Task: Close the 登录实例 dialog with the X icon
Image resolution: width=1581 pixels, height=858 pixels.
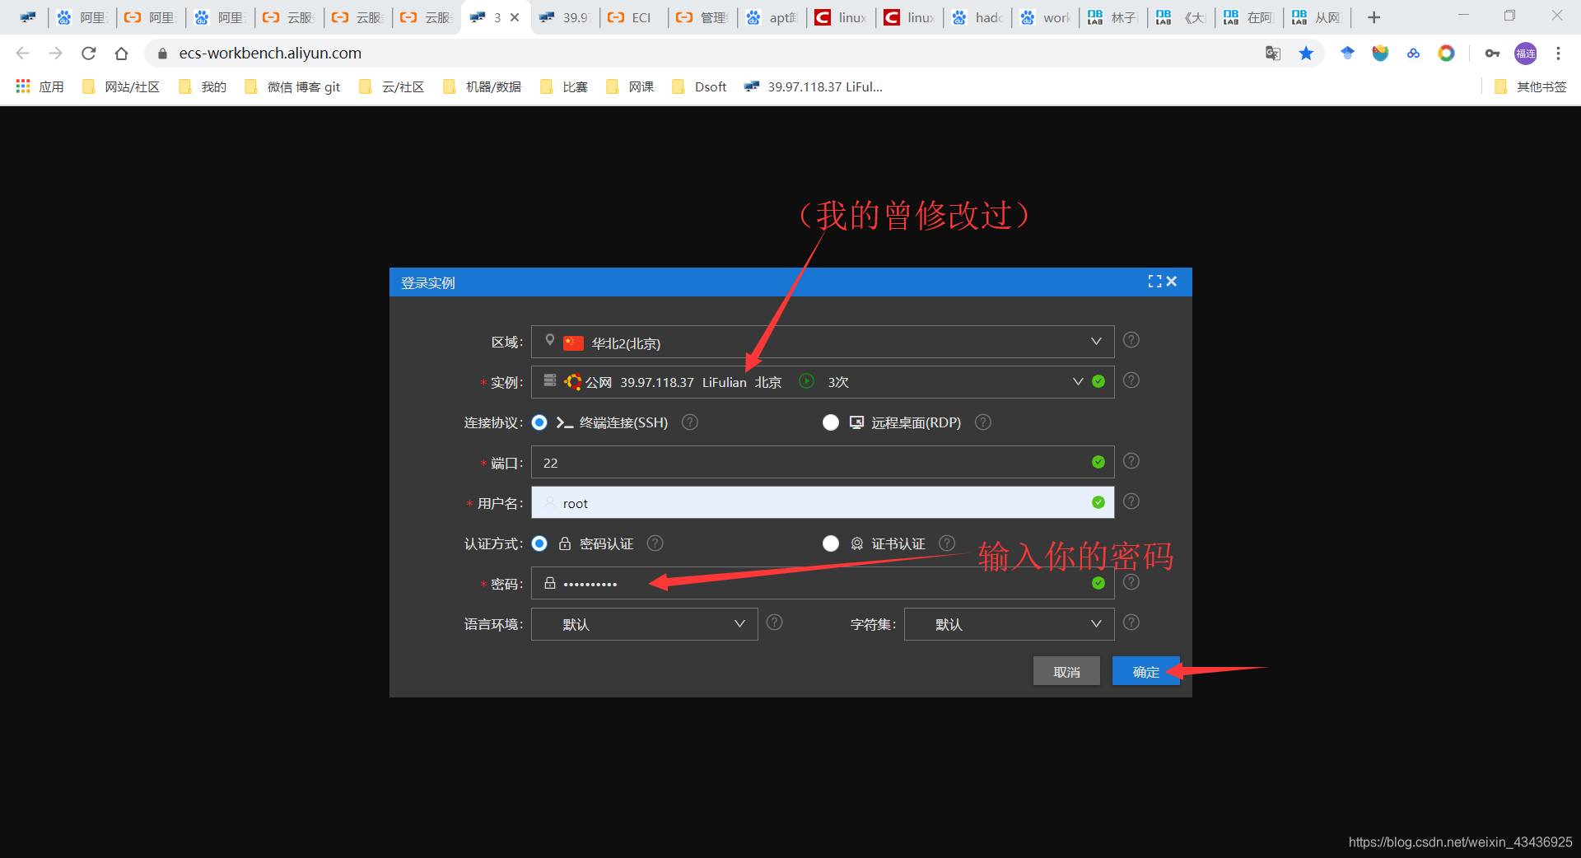Action: (x=1172, y=282)
